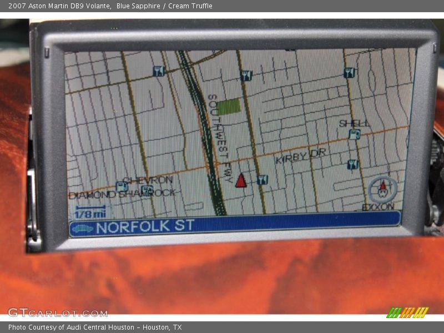Select the compass orientation icon near Exxon
444x333 pixels.
[383, 190]
